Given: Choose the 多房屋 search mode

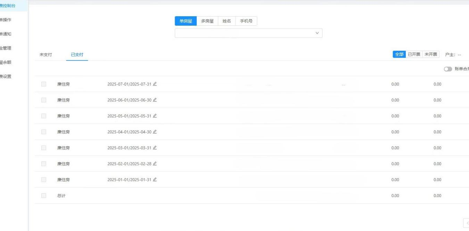Looking at the screenshot, I should point(207,21).
